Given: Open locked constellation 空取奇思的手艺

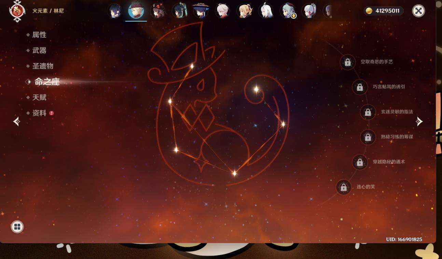Looking at the screenshot, I should tap(348, 62).
